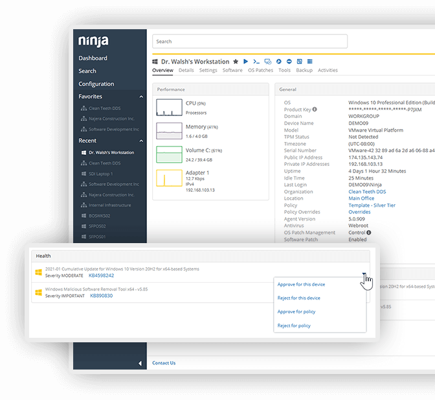
Task: Click Windows icon on KB4598242 update row
Action: click(39, 272)
